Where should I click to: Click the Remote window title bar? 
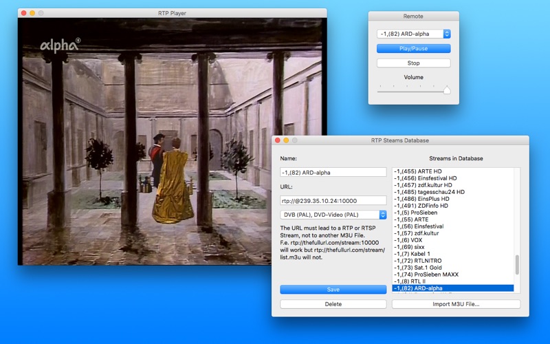(413, 16)
